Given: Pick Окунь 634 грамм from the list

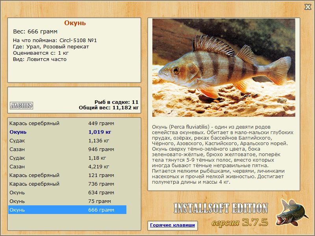Looking at the screenshot, I should [x=67, y=192].
